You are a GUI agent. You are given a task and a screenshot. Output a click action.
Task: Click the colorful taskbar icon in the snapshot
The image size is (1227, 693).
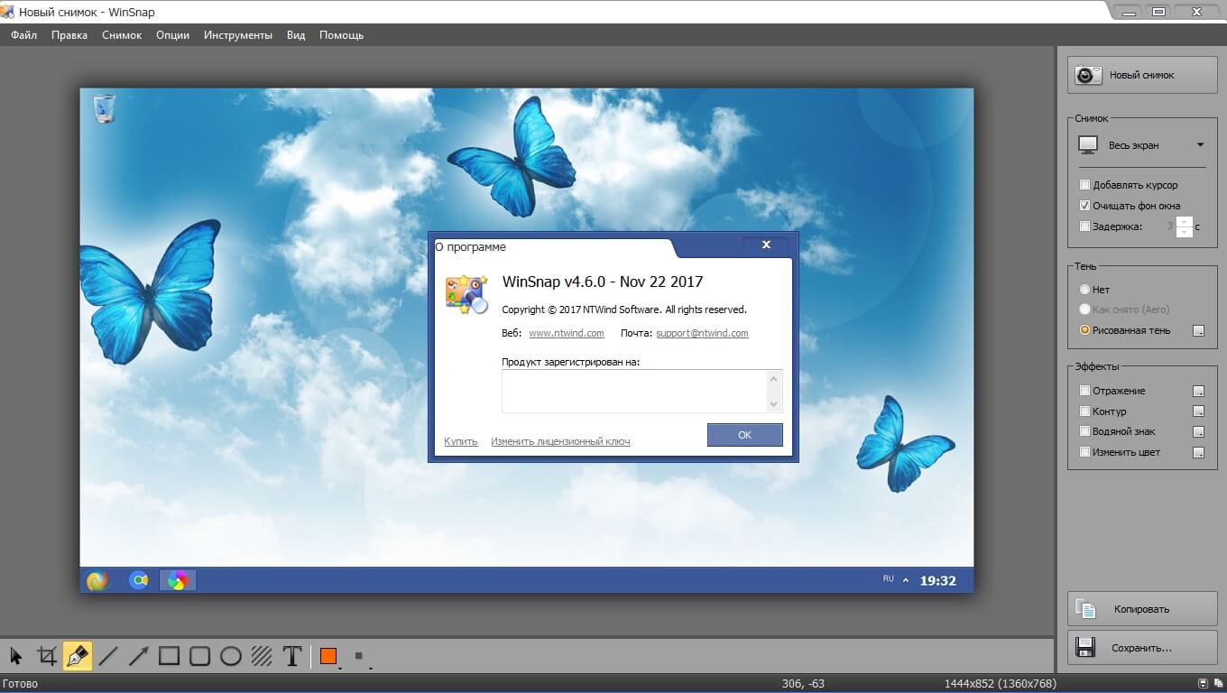coord(178,580)
